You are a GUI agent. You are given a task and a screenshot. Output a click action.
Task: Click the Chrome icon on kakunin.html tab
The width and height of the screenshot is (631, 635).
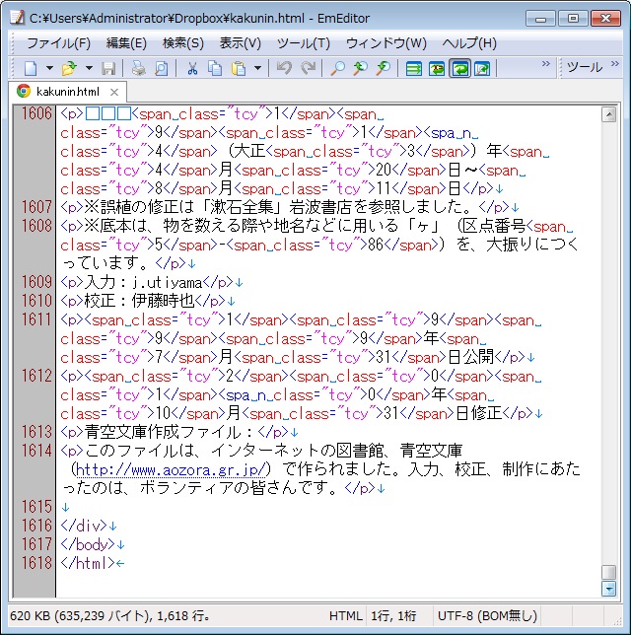[24, 91]
